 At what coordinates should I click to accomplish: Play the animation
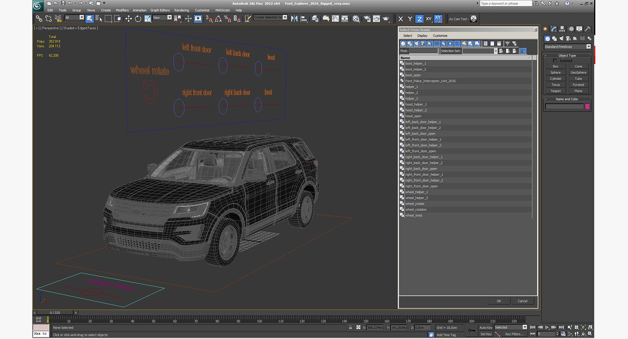(547, 327)
